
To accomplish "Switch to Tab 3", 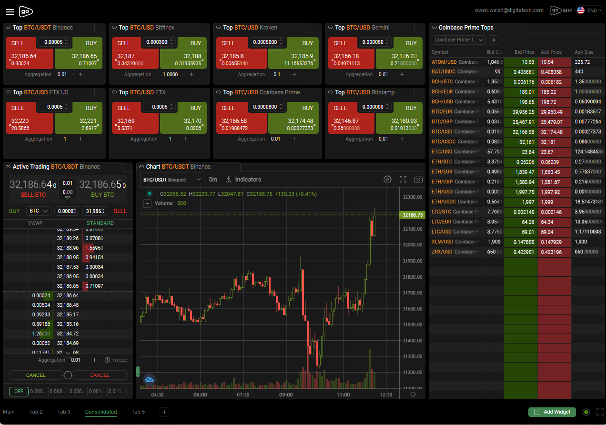I will coord(64,412).
